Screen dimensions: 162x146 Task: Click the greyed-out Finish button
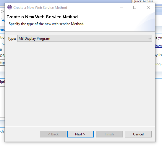click(x=109, y=134)
